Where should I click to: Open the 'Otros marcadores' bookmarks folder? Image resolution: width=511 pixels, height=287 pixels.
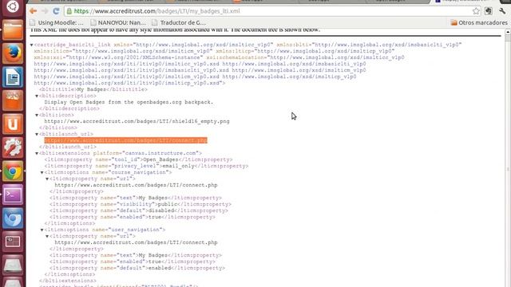pyautogui.click(x=479, y=22)
